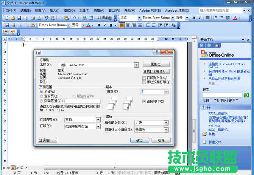Run the Spelling and Grammar check icon

tap(47, 18)
